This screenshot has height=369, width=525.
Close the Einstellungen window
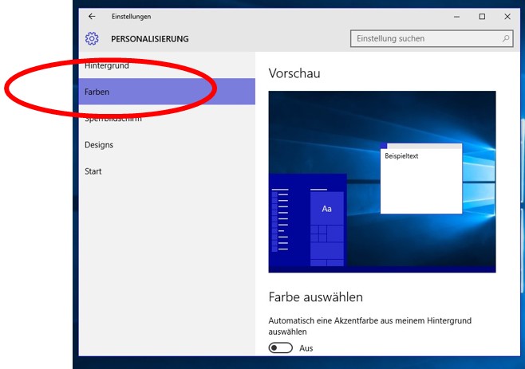507,16
